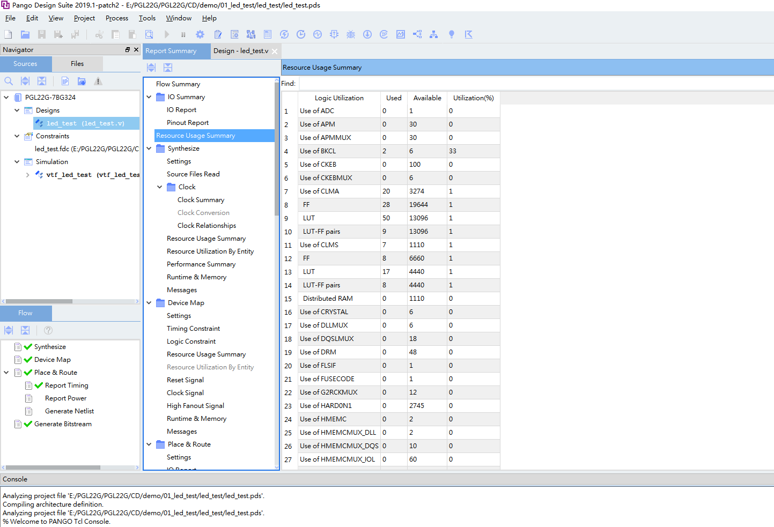
Task: Click the lightbulb icon in toolbar
Action: (452, 34)
